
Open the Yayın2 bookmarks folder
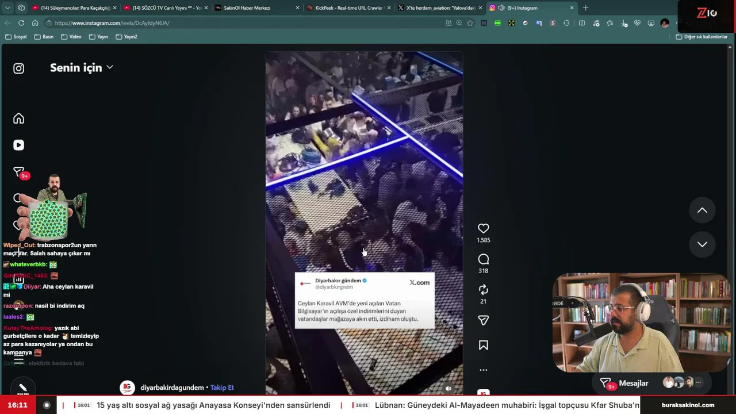[x=126, y=37]
